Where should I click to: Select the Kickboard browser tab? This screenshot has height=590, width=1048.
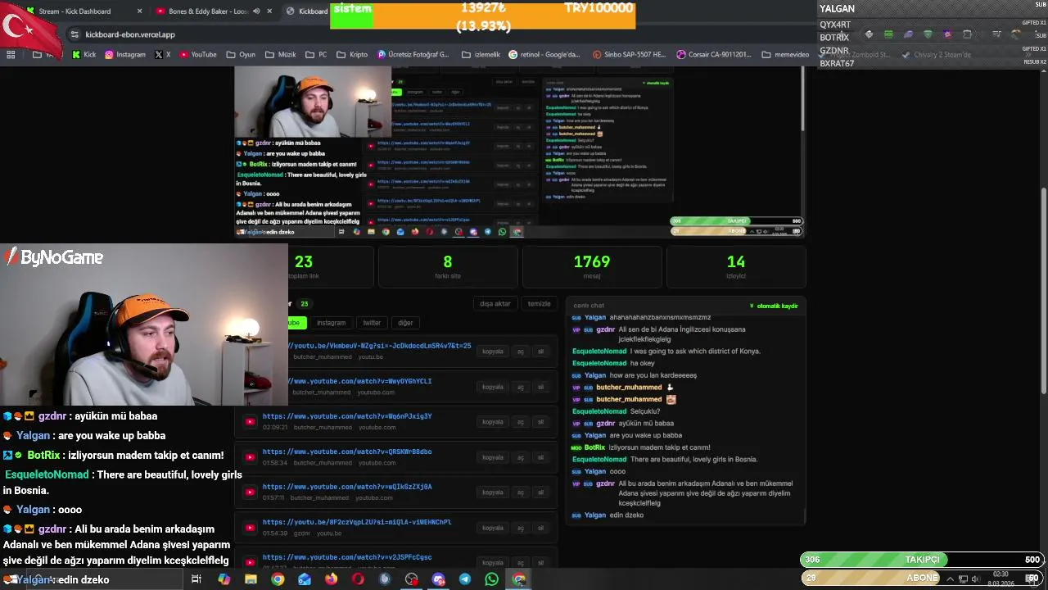(x=305, y=11)
